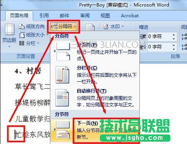
Task: Click the line starting 草长莺飞
Action: 32,86
